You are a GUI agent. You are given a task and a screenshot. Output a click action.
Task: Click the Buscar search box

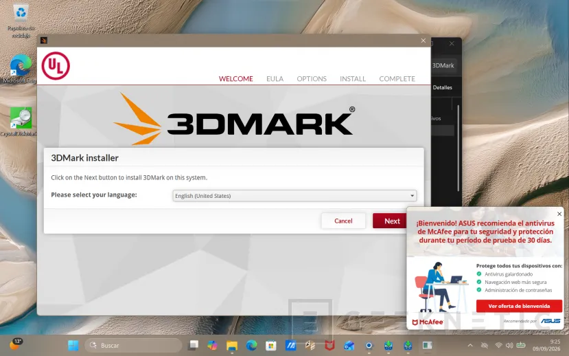[134, 346]
